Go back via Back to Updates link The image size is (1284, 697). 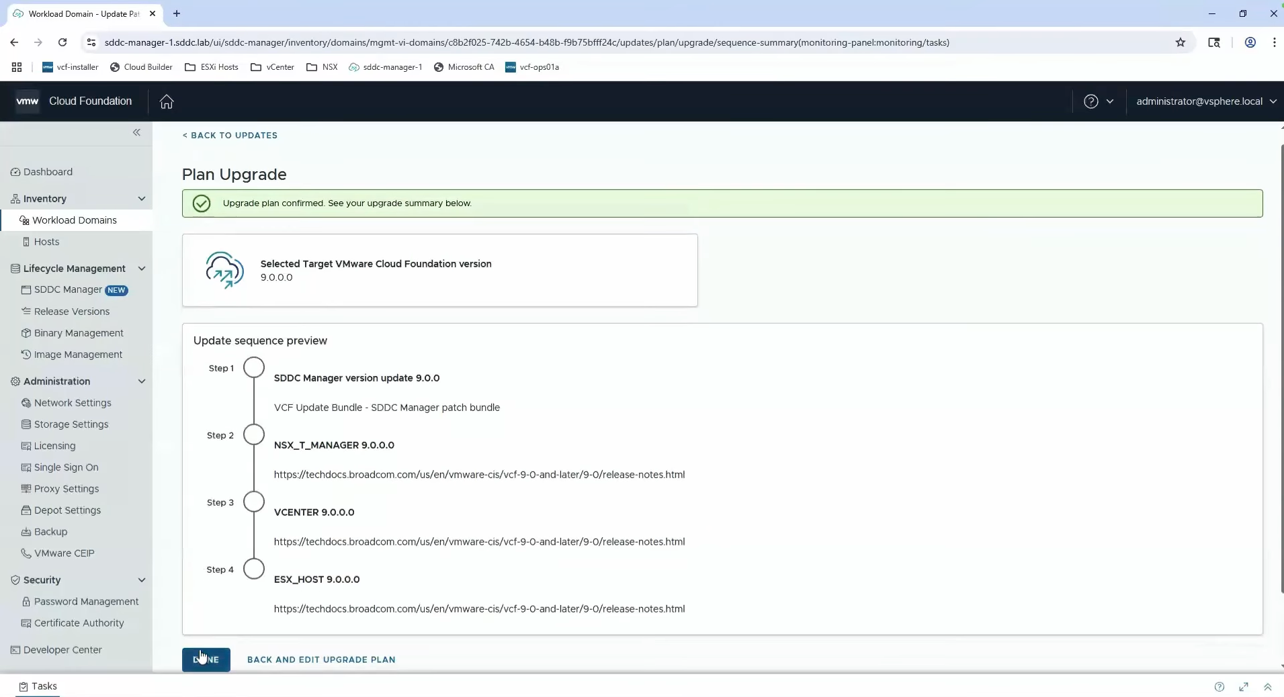tap(230, 135)
